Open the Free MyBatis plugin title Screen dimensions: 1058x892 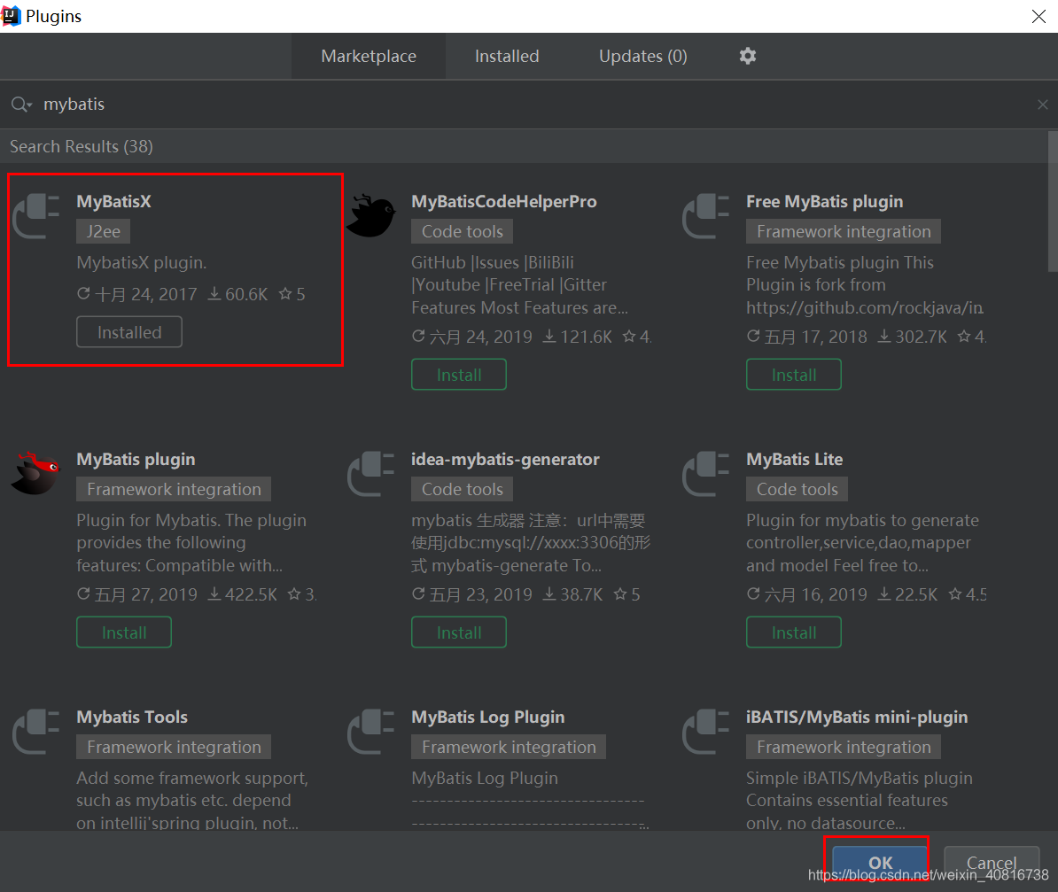(825, 201)
